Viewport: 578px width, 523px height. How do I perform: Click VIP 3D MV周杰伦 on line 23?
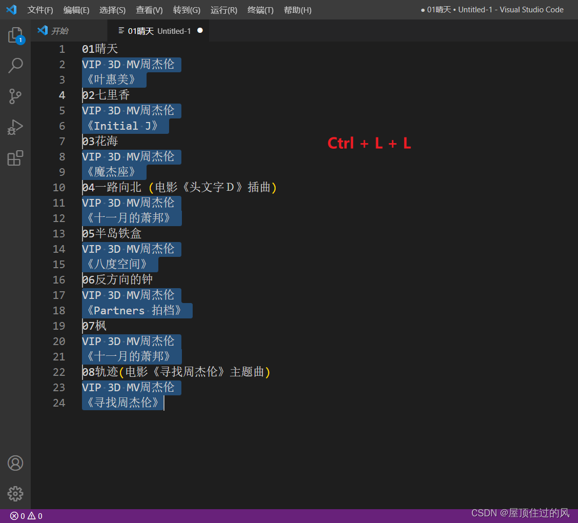tap(128, 387)
